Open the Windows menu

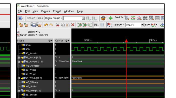(69, 11)
